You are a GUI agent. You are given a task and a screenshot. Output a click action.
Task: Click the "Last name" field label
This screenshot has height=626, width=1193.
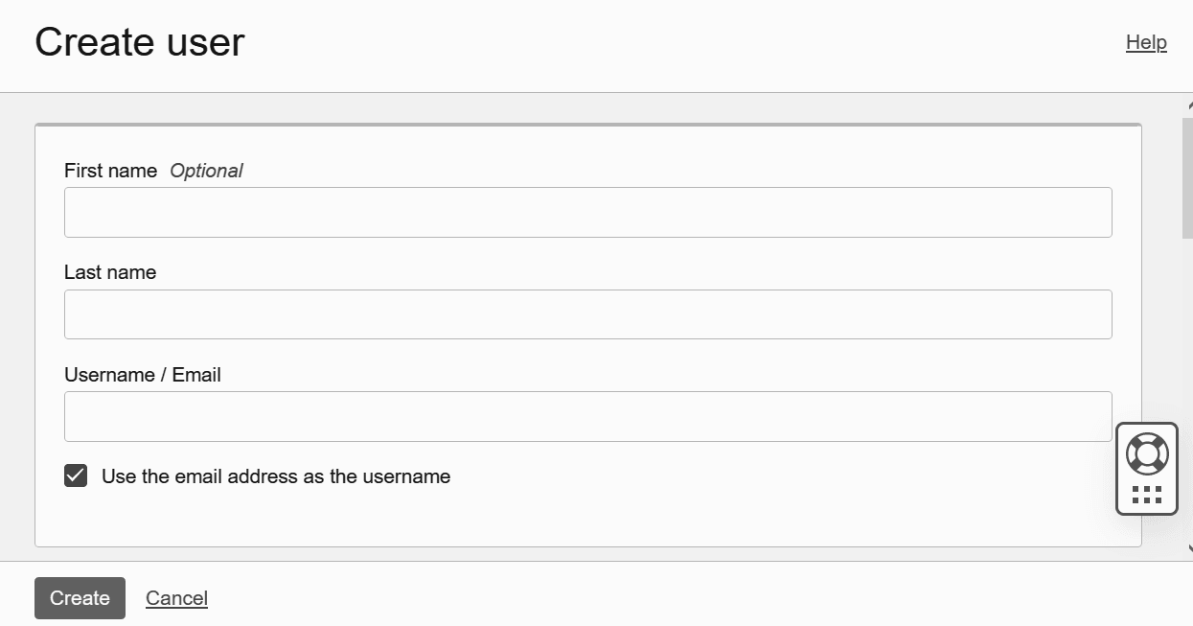coord(110,272)
